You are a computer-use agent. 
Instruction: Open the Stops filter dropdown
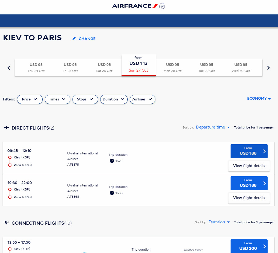click(x=85, y=99)
